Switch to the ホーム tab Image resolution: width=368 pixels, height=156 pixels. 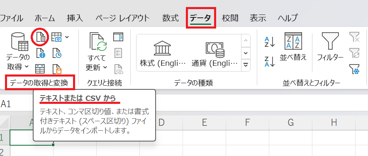tap(44, 18)
